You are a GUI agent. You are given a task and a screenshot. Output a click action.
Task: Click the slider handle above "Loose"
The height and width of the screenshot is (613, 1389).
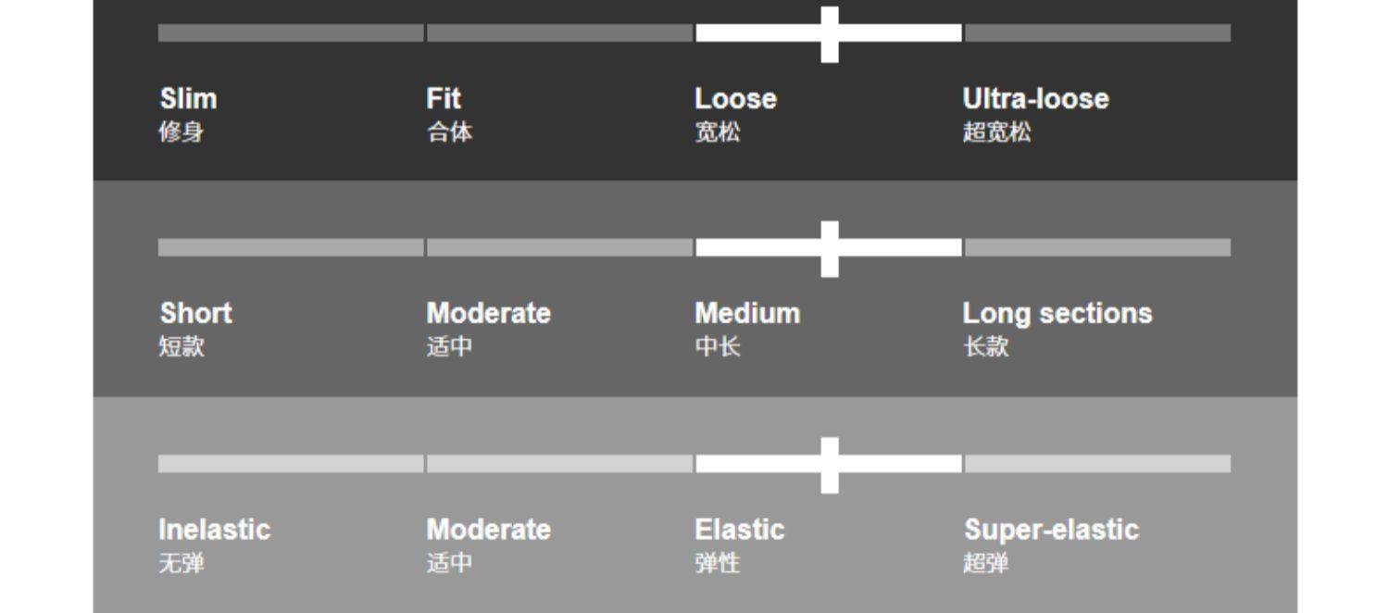pyautogui.click(x=830, y=34)
